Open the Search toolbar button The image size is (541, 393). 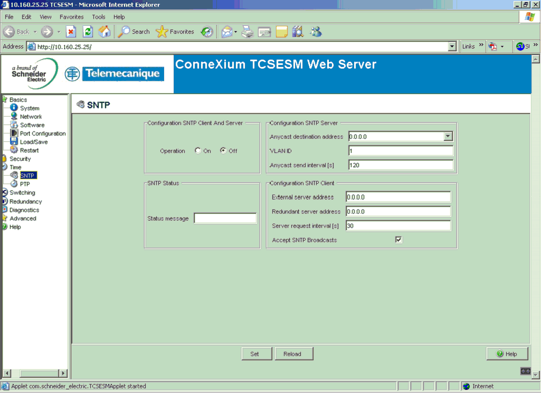[134, 32]
